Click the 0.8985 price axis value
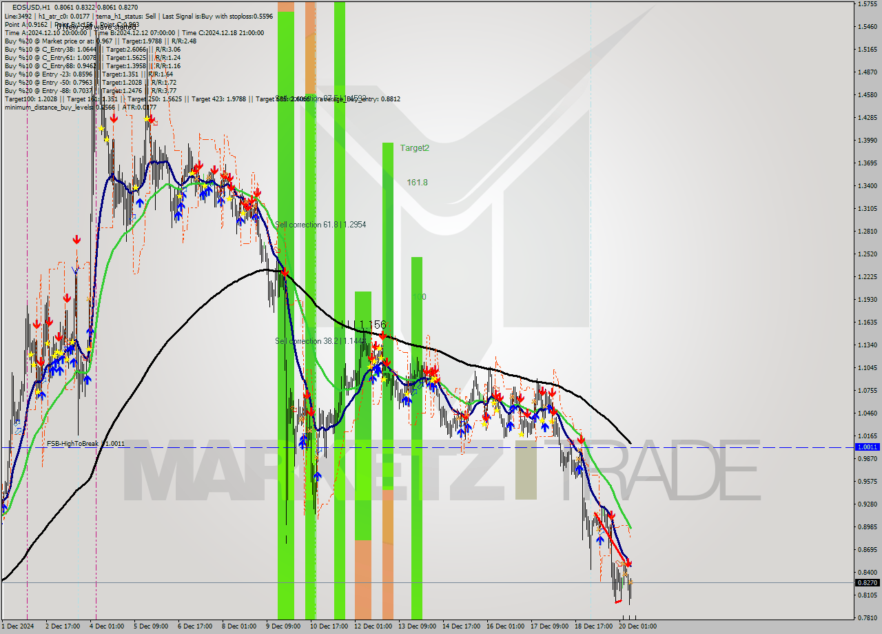This screenshot has width=882, height=634. click(x=868, y=527)
